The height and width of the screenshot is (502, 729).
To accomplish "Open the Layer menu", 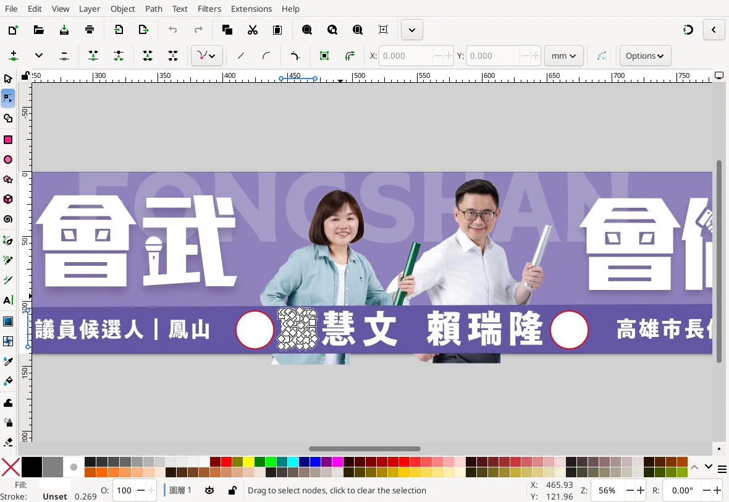I will 89,9.
